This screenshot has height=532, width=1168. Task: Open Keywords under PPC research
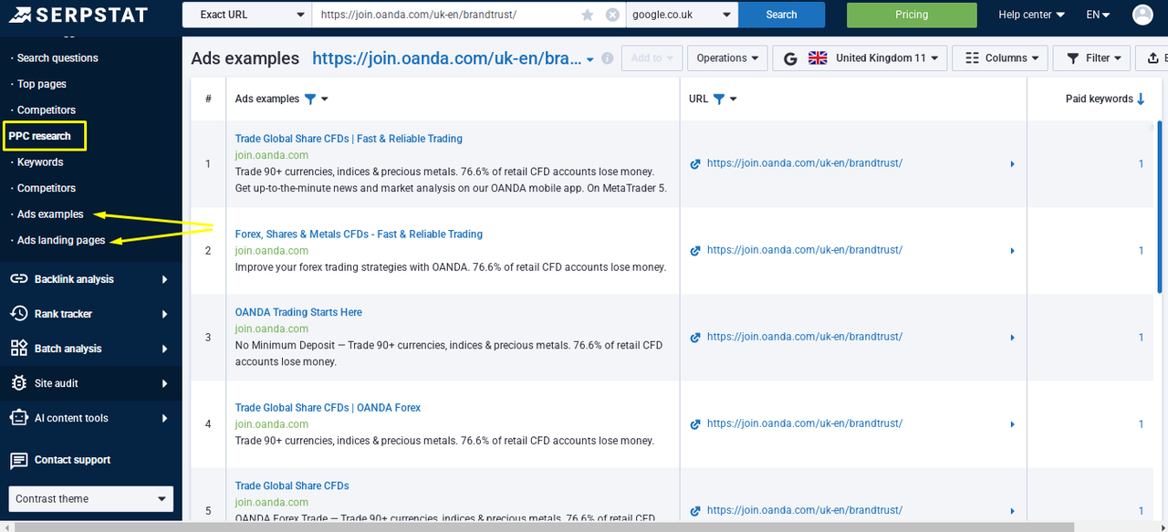(x=40, y=162)
